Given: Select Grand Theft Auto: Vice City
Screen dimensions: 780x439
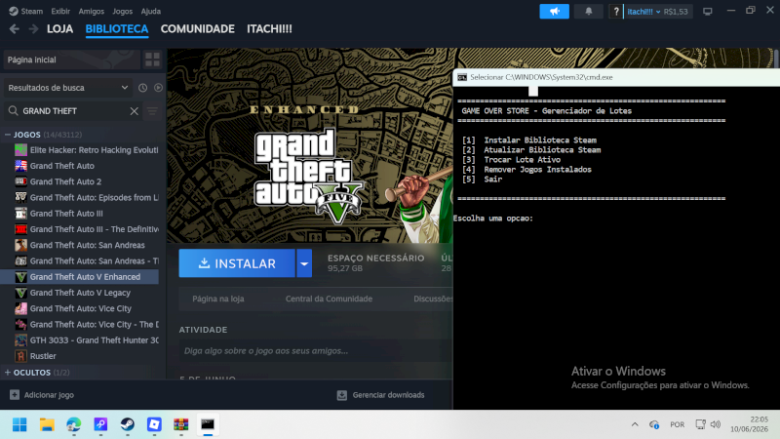Looking at the screenshot, I should coord(80,308).
